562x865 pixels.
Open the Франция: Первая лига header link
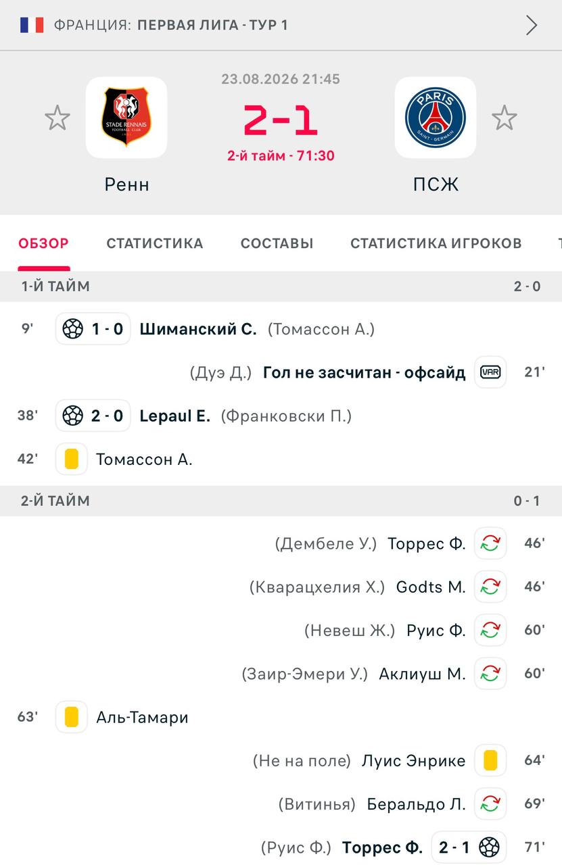tap(170, 25)
